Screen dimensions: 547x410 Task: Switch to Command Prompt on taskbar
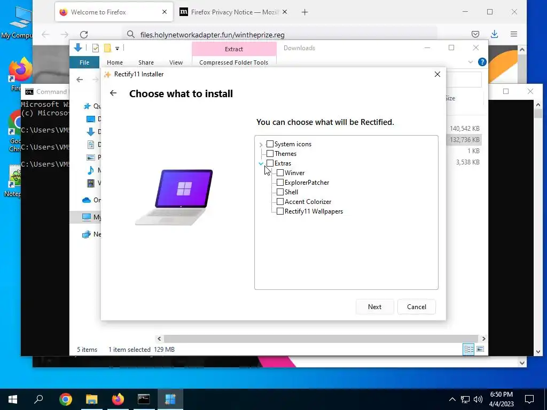tap(144, 399)
